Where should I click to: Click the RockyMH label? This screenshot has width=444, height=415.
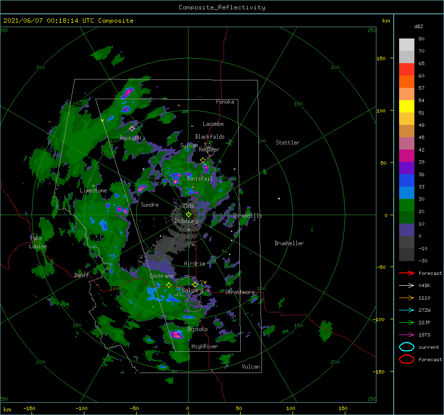[x=130, y=138]
